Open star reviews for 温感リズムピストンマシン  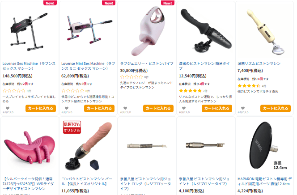click(249, 86)
